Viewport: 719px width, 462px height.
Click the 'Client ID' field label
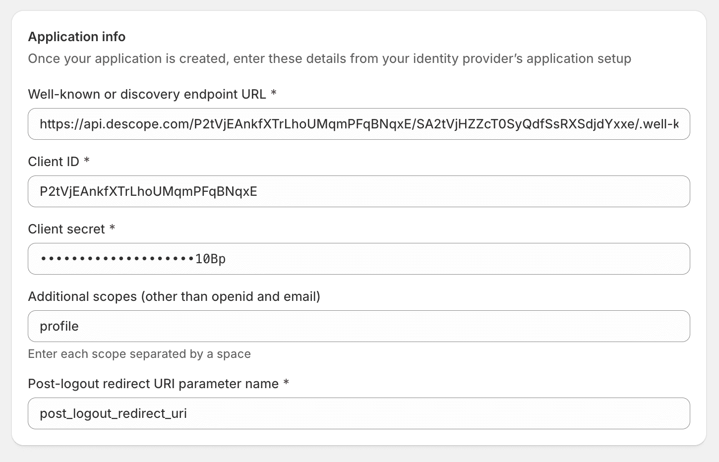[x=54, y=161]
